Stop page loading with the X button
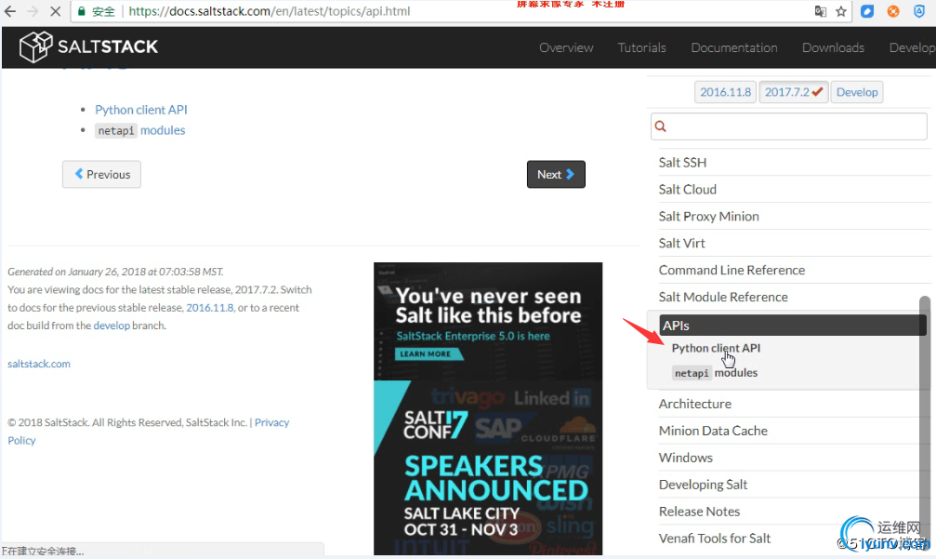 pyautogui.click(x=55, y=11)
